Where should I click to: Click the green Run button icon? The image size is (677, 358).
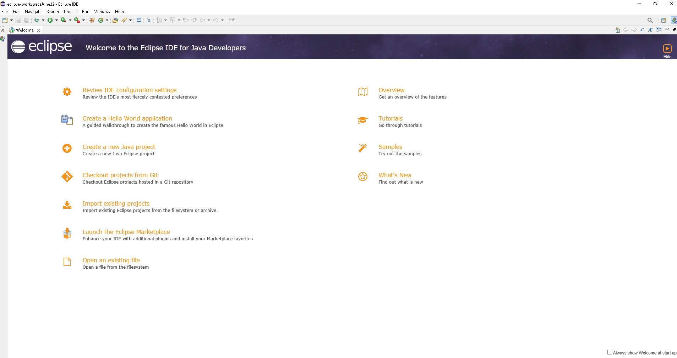pyautogui.click(x=50, y=20)
